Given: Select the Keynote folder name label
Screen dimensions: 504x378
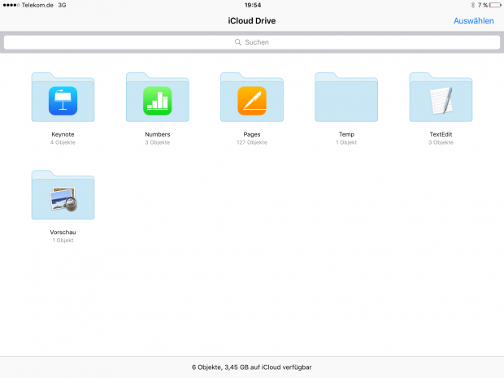Looking at the screenshot, I should tap(63, 134).
